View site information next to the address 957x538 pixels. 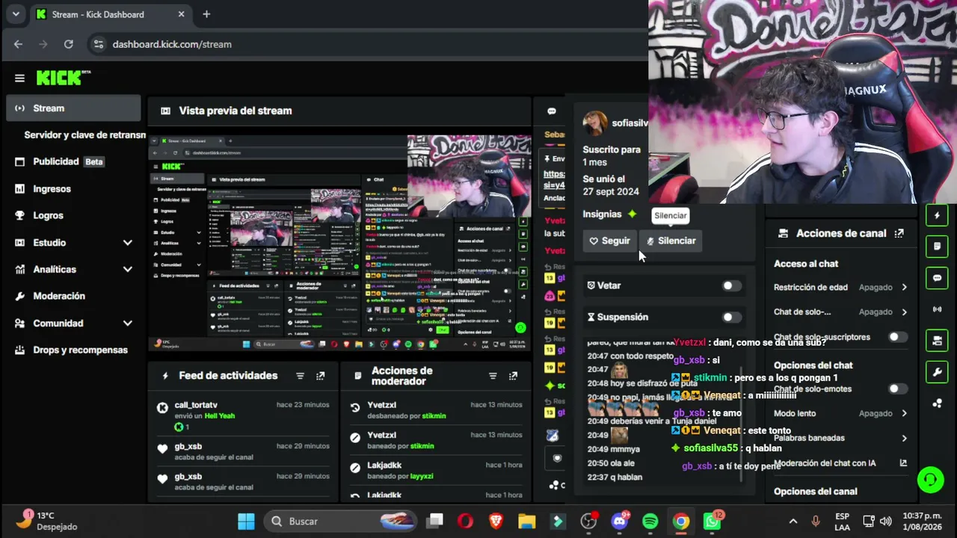(98, 44)
